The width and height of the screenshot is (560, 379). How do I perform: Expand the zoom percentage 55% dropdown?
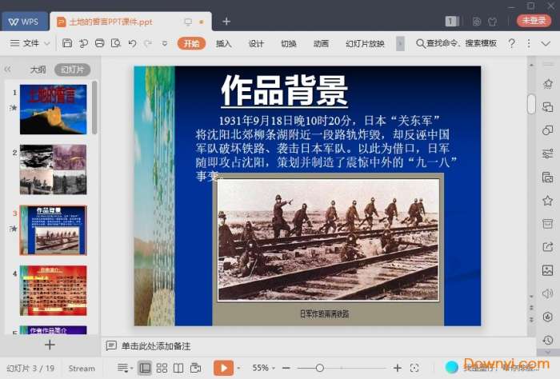[x=265, y=368]
